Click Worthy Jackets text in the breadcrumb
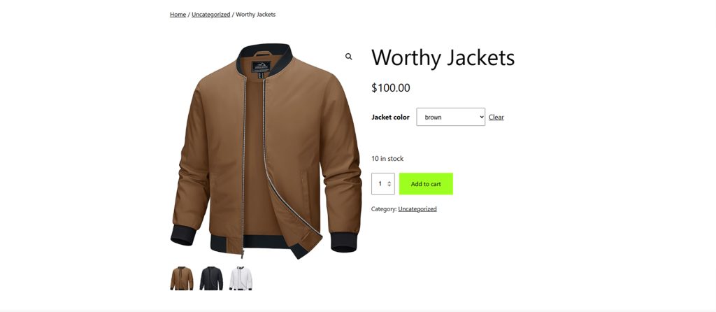Viewport: 716px width, 312px height. click(x=256, y=15)
